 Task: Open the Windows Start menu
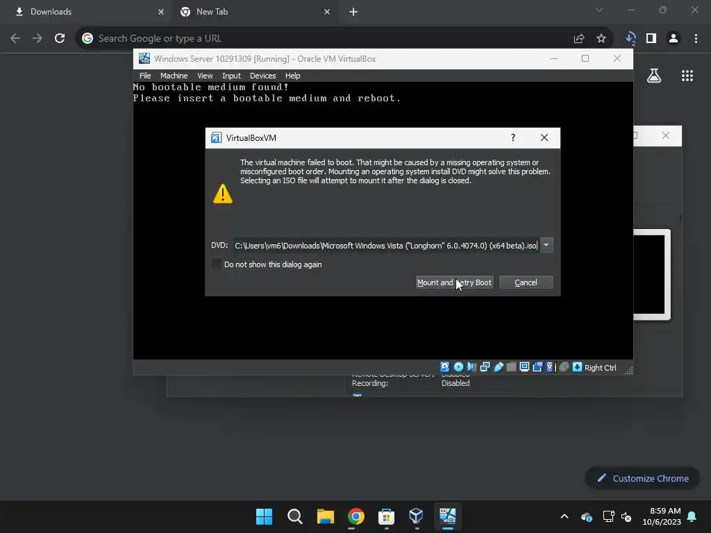pyautogui.click(x=264, y=516)
